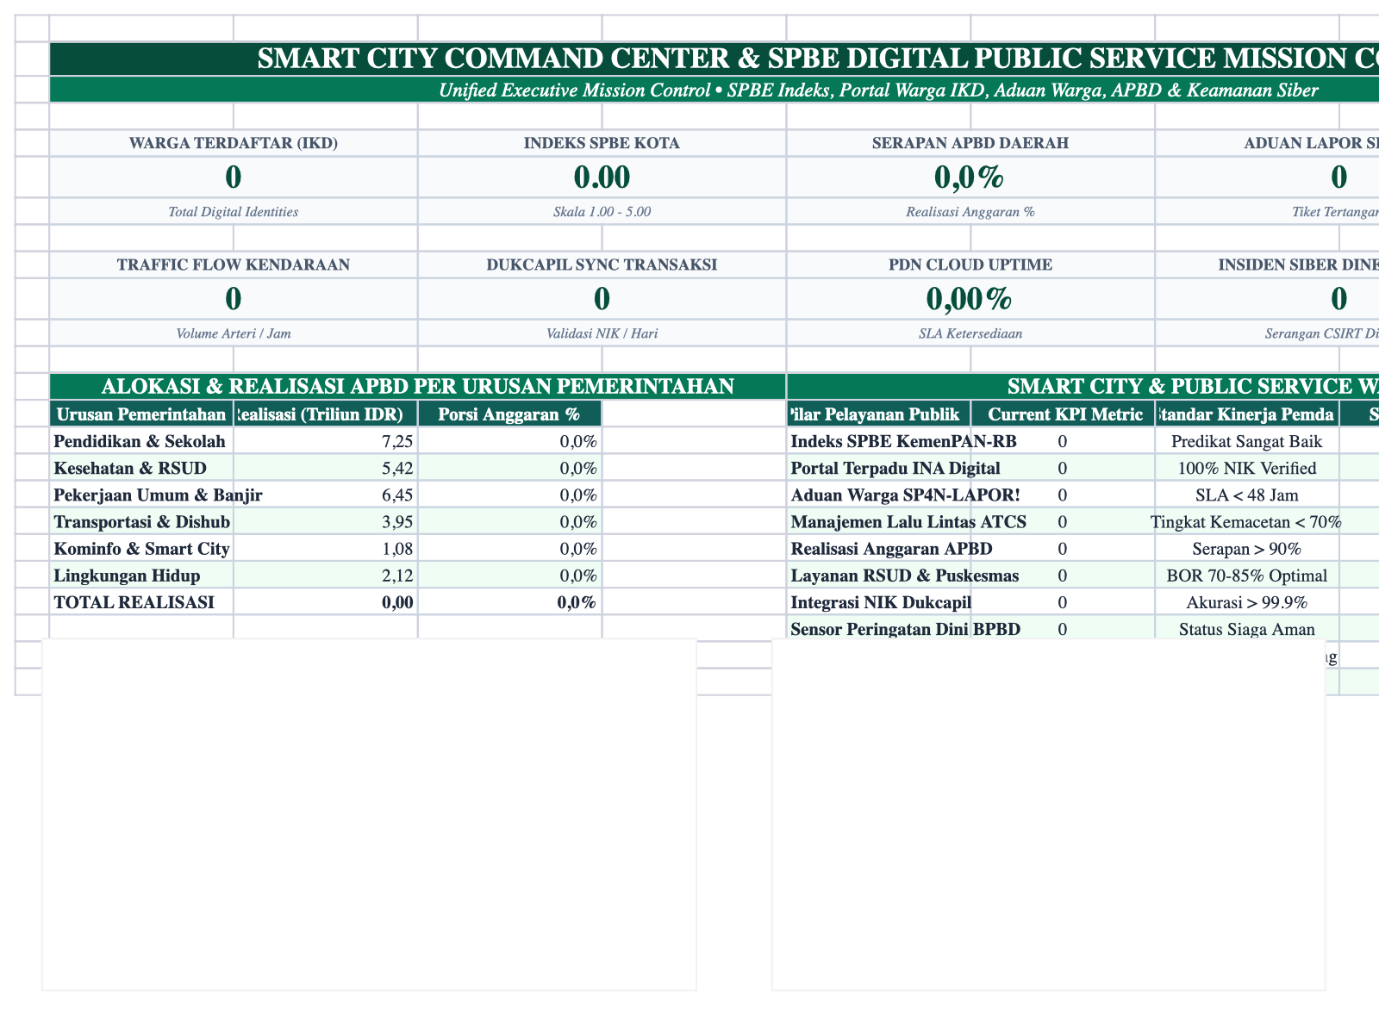Screen dimensions: 1379x1027
Task: Select the Porsi Anggaran % column header
Action: 509,414
